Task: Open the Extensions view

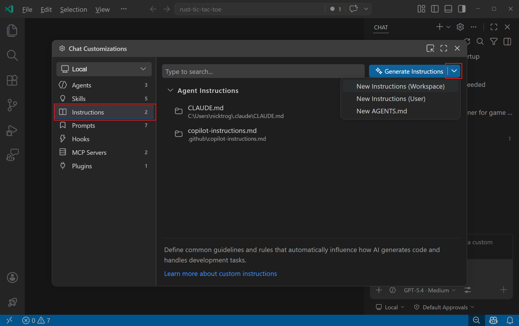Action: [12, 80]
